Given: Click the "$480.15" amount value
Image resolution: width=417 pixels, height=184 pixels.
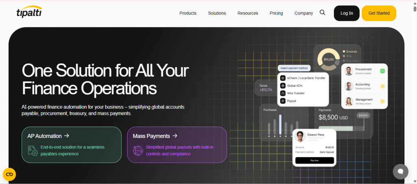Looking at the screenshot, I should [x=329, y=147].
